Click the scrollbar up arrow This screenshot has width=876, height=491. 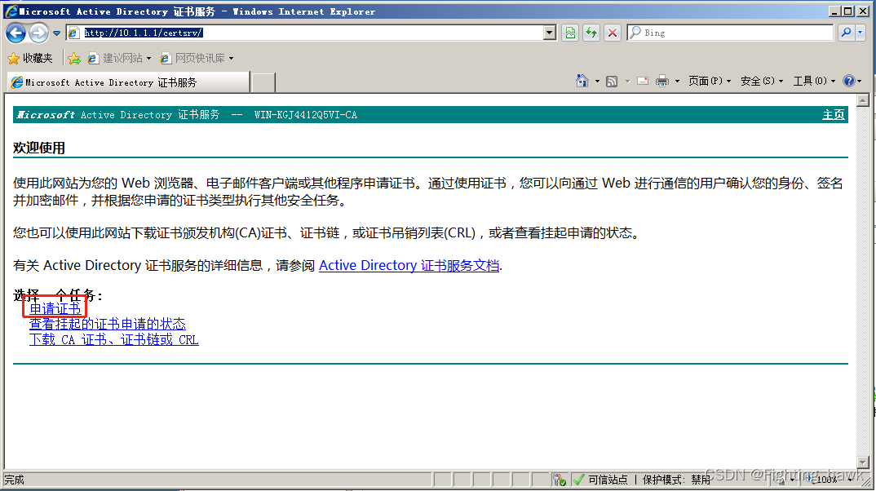pos(863,100)
